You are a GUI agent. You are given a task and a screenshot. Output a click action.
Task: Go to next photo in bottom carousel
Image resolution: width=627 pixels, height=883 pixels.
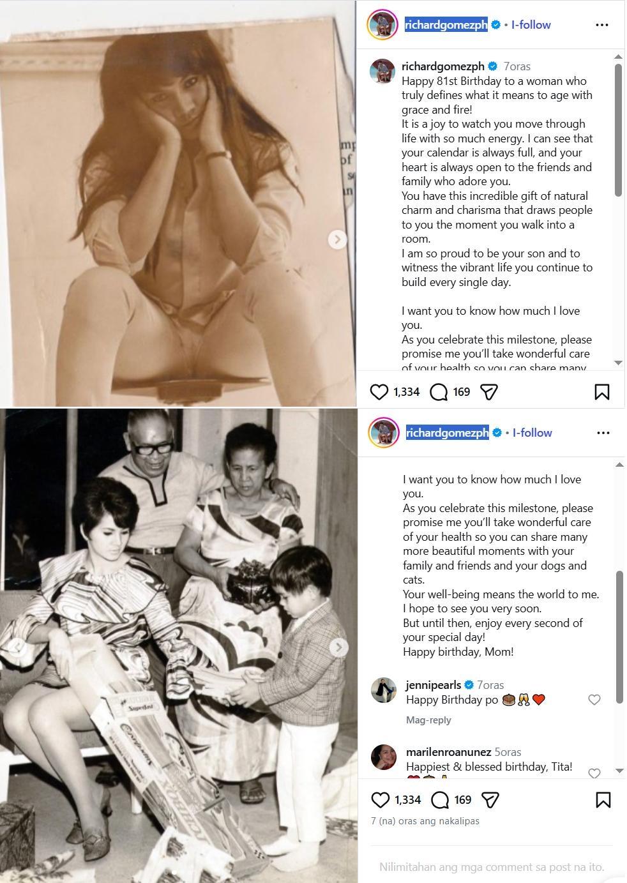pyautogui.click(x=338, y=647)
